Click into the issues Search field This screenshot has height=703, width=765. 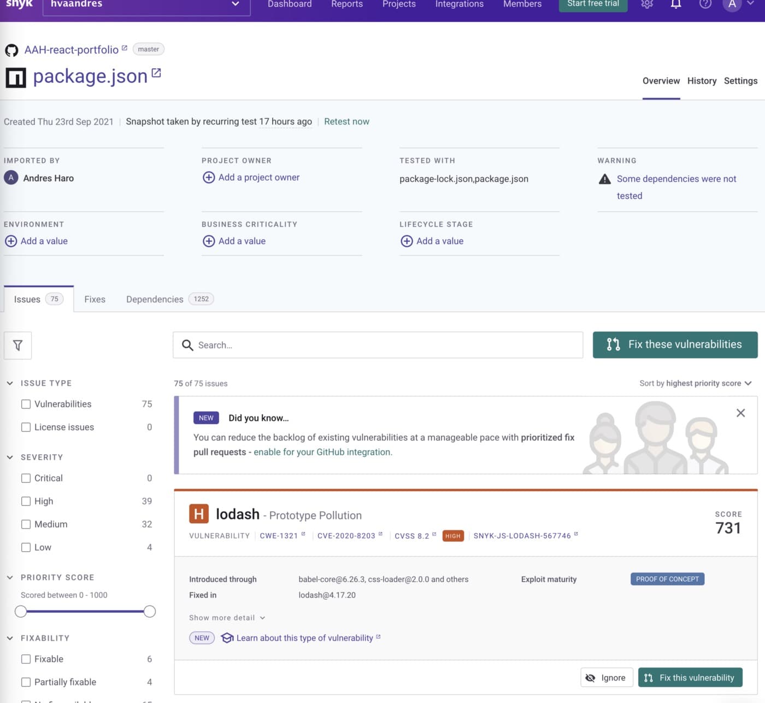(378, 345)
